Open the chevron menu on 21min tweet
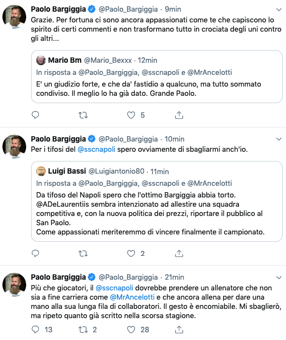This screenshot has height=340, width=286. pos(279,278)
